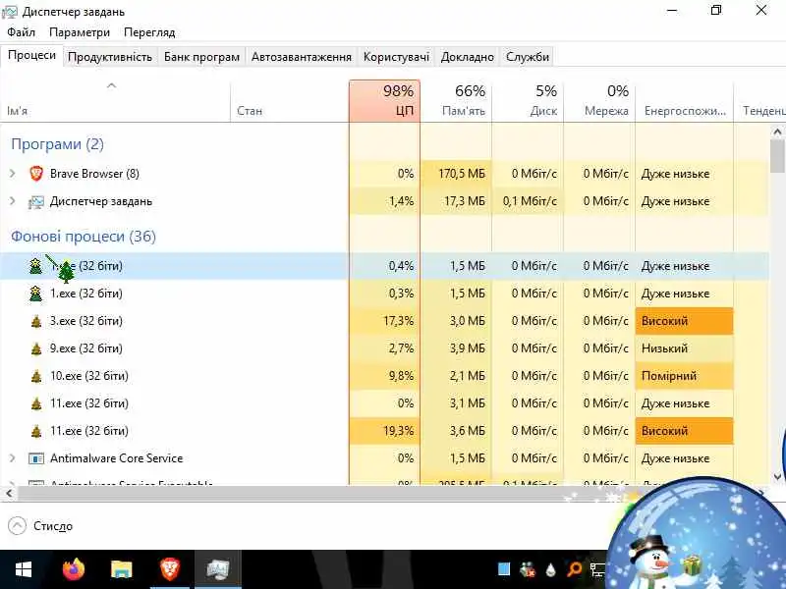The image size is (786, 589).
Task: Click the 0,1 Мбіт/с disk cell
Action: coord(530,201)
